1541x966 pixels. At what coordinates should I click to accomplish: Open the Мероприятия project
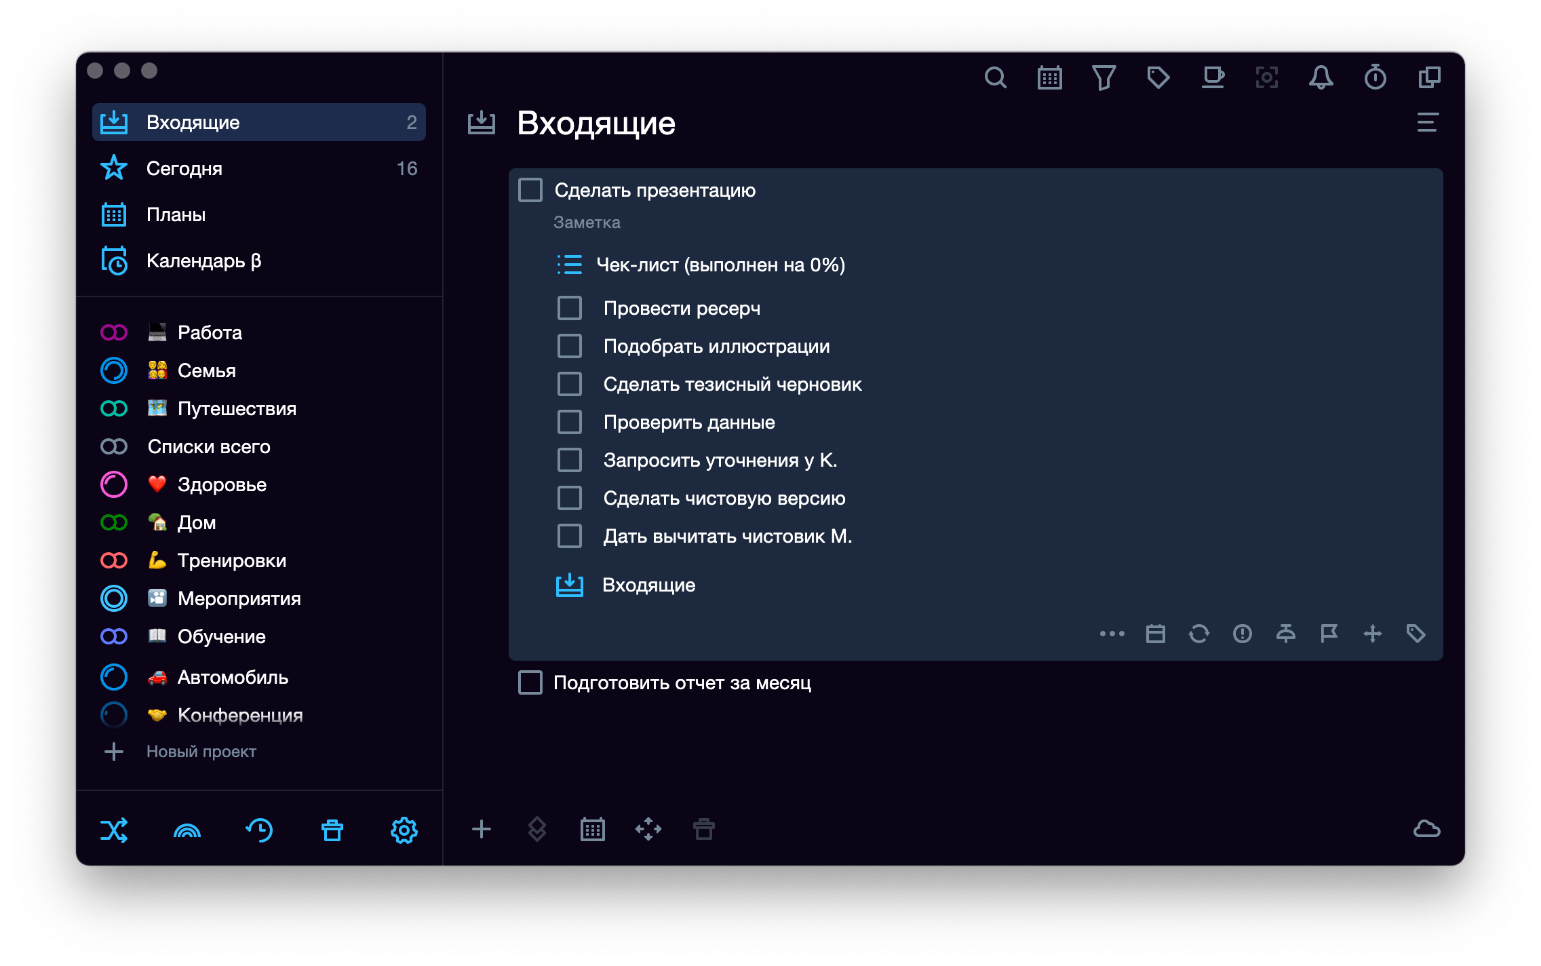[x=259, y=598]
